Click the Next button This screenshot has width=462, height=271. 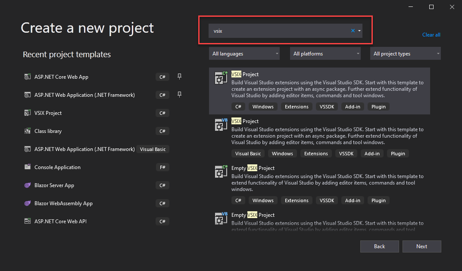[x=421, y=246]
